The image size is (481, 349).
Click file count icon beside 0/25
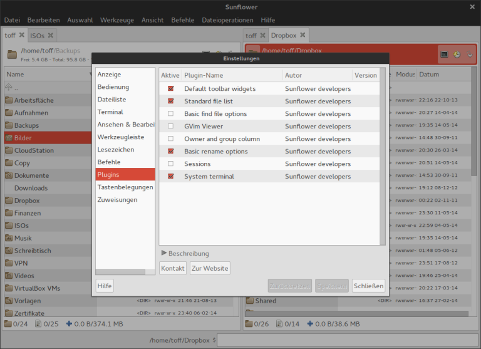[38, 323]
